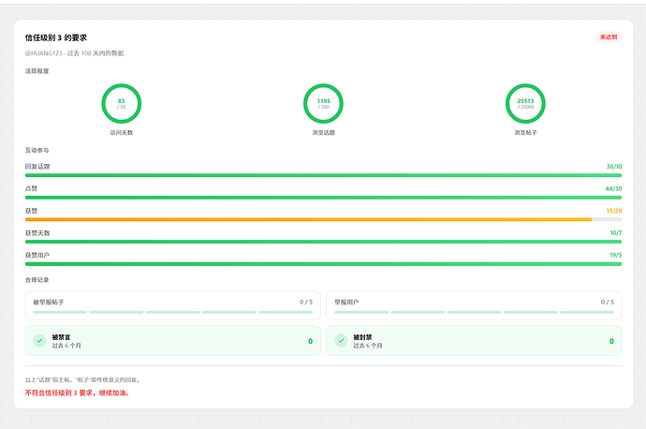
Task: Click the 访问天数 label
Action: (122, 133)
